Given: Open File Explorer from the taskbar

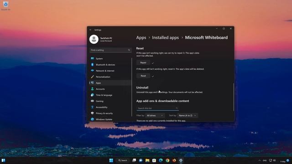Looking at the screenshot, I should tap(147, 160).
